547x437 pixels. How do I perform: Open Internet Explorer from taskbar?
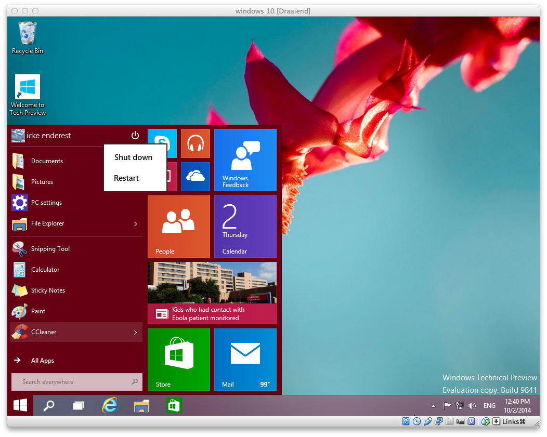tap(110, 405)
